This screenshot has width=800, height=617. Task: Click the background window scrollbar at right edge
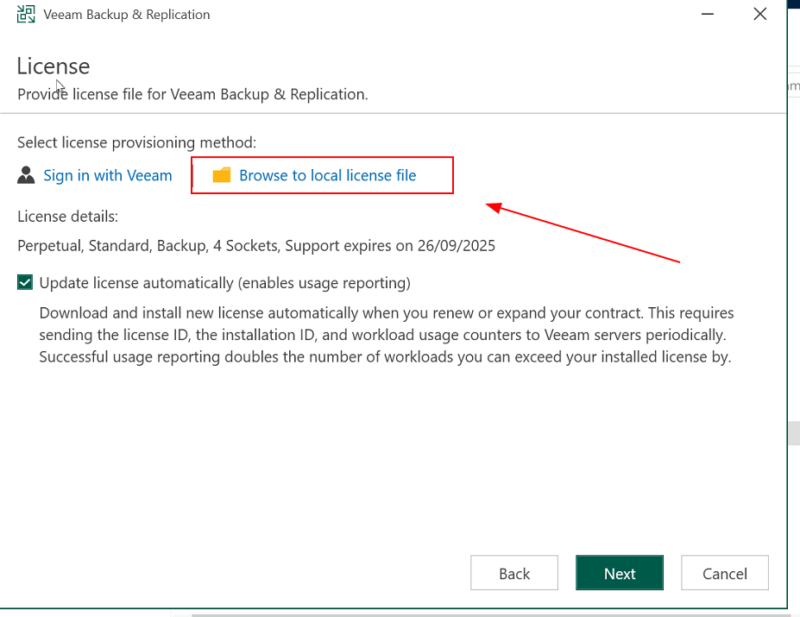[794, 433]
